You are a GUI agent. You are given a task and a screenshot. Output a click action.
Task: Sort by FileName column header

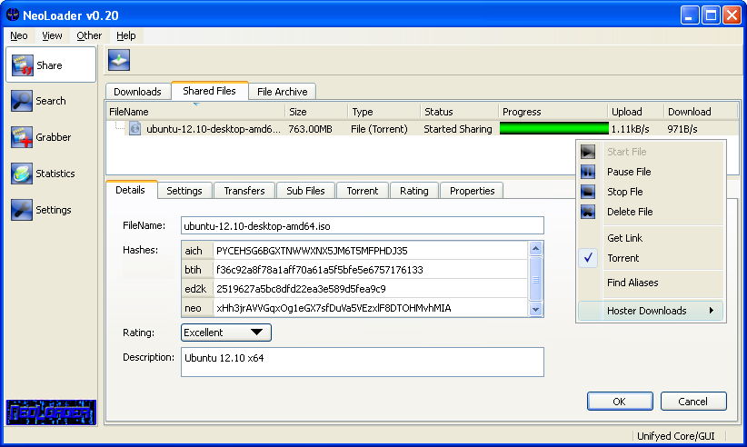pos(195,112)
